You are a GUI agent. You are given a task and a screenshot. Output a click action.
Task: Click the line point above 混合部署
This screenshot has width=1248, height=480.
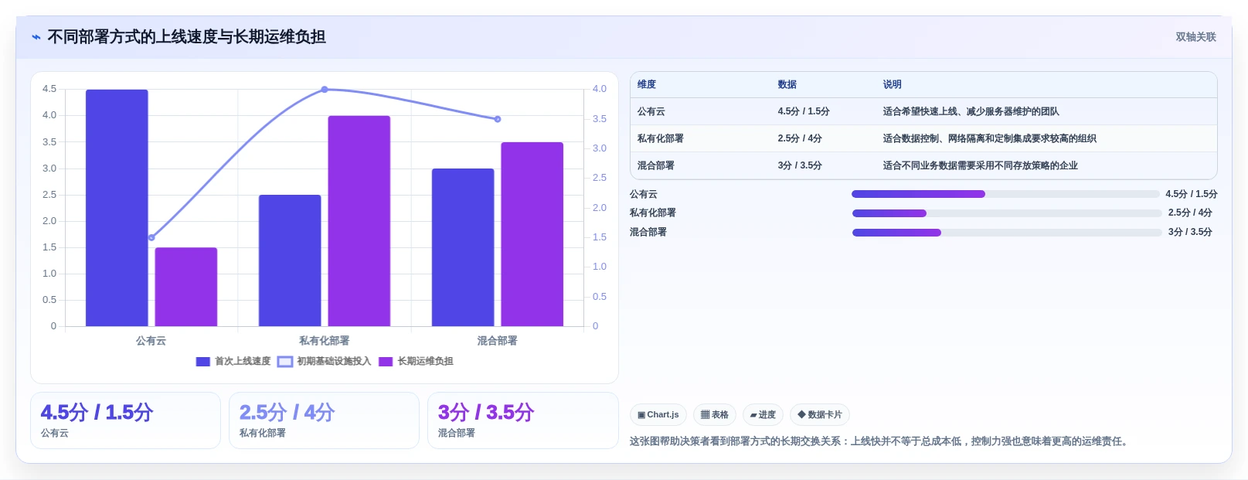point(498,119)
